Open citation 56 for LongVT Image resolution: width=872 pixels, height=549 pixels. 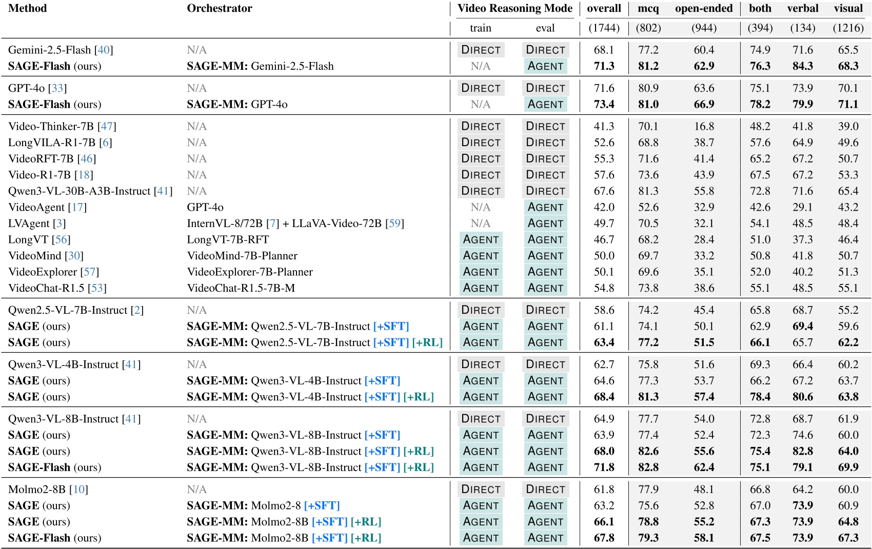click(61, 239)
